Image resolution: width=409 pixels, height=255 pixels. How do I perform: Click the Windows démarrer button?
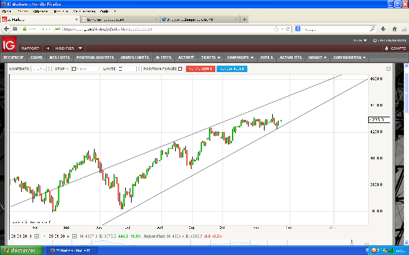(21, 251)
